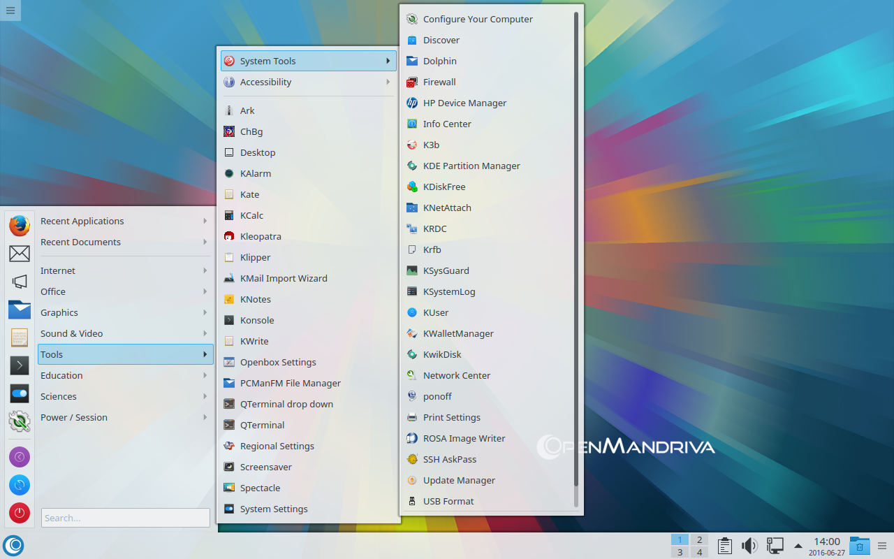
Task: Open Update Manager
Action: pyautogui.click(x=488, y=480)
